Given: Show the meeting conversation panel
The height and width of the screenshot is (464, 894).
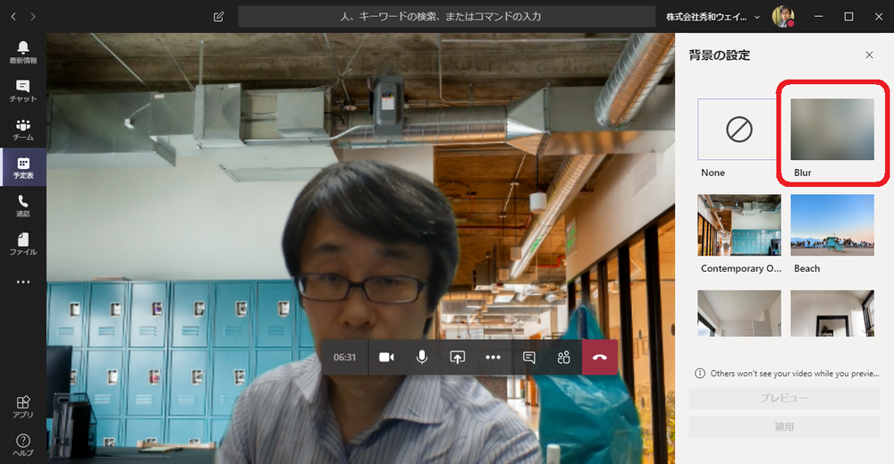Looking at the screenshot, I should [x=529, y=358].
